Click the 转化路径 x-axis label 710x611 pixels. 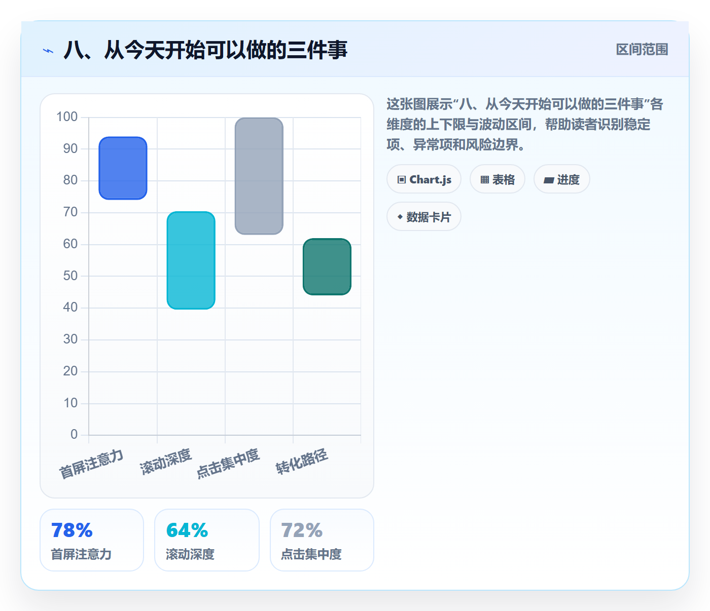pyautogui.click(x=302, y=462)
